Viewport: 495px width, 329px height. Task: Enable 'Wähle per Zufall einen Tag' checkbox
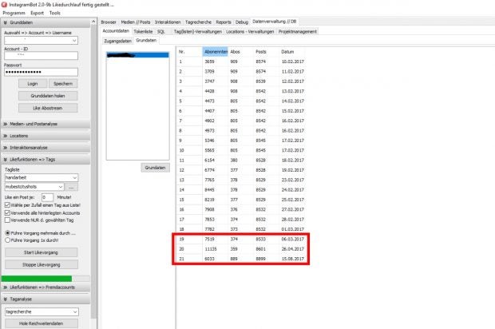click(7, 205)
